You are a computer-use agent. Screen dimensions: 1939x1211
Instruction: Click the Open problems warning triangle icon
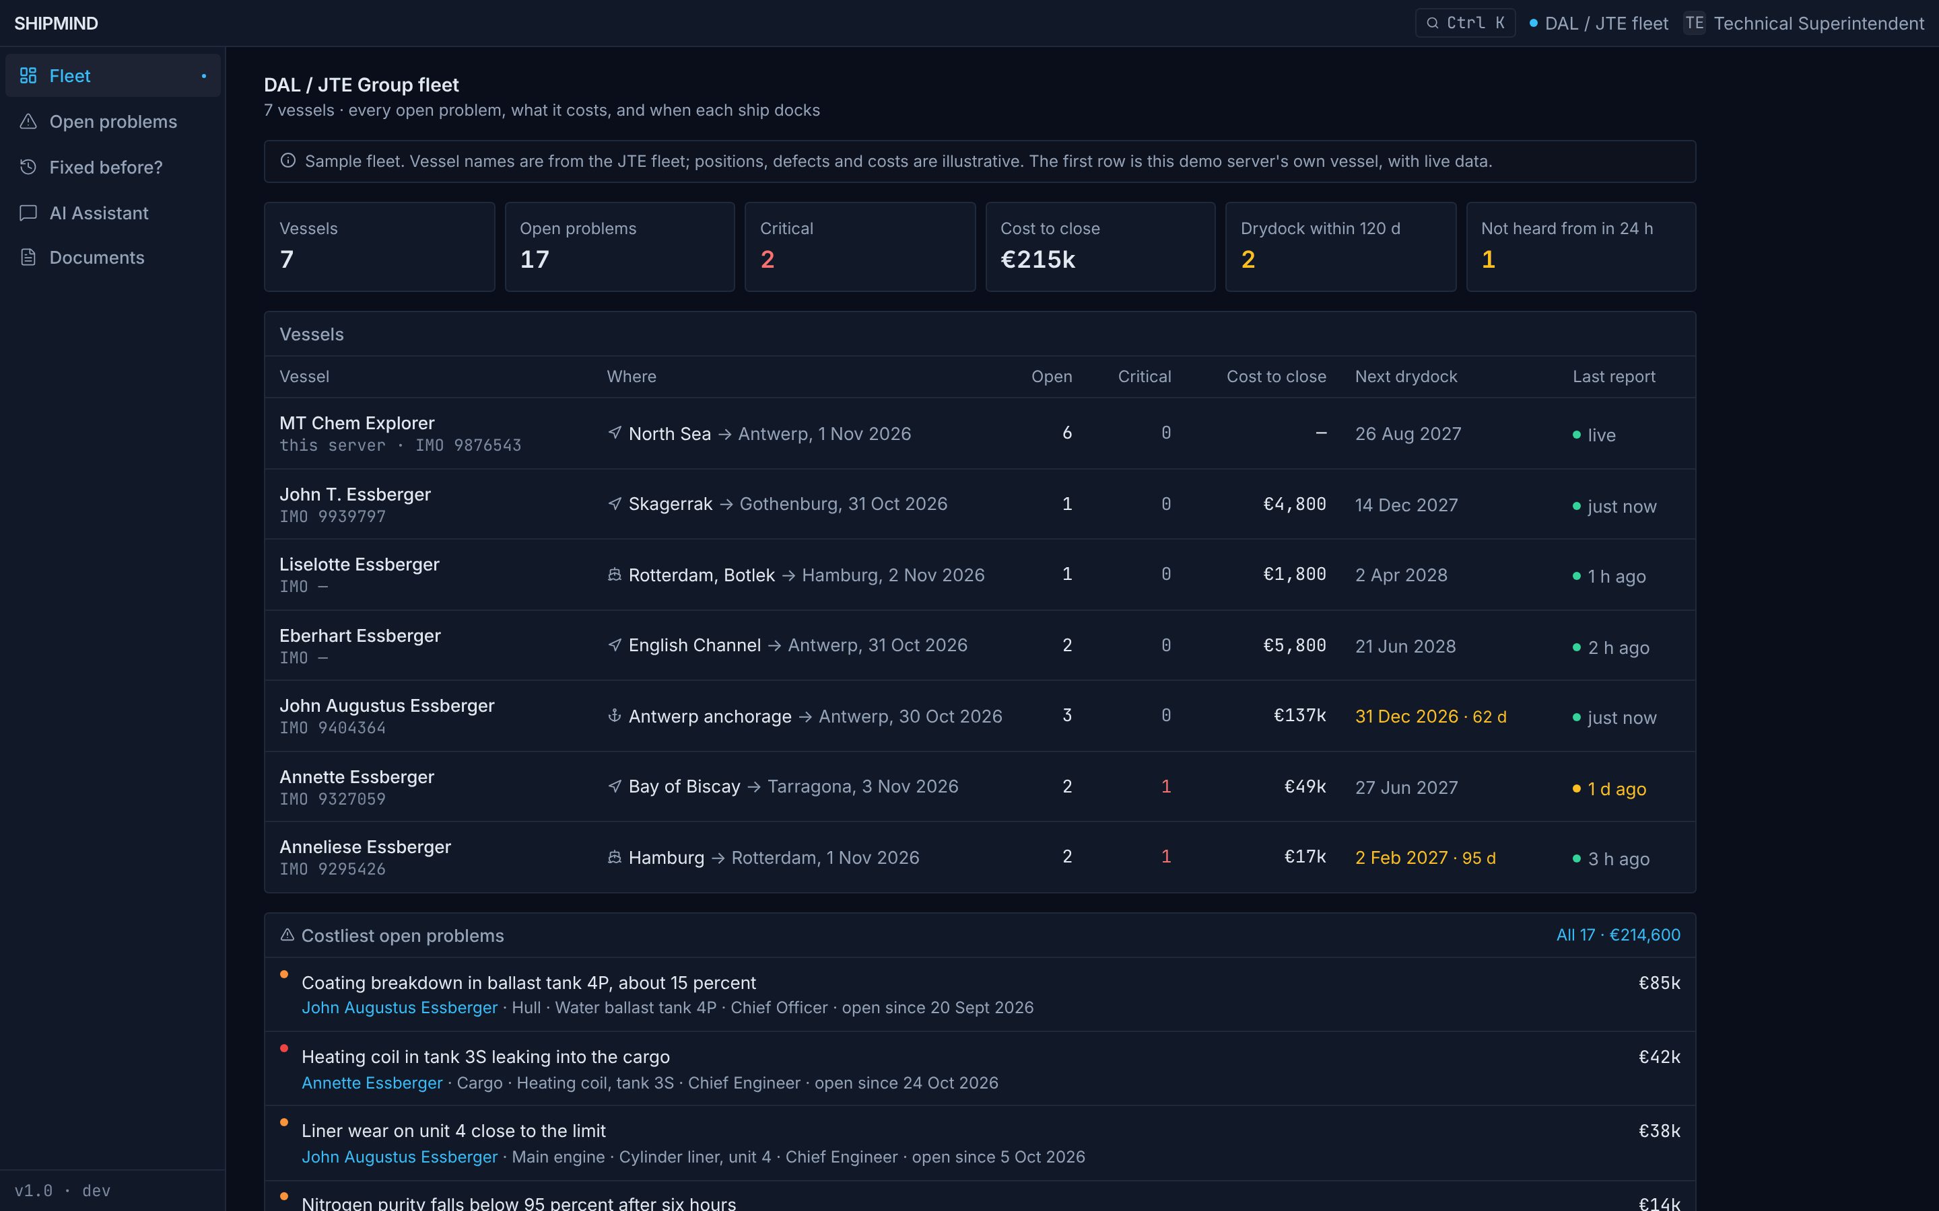point(28,121)
